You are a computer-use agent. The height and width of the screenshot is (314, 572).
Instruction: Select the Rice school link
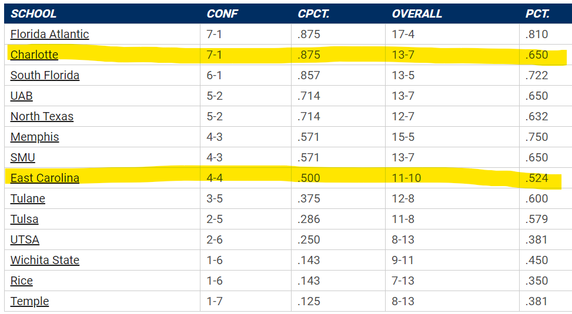22,281
